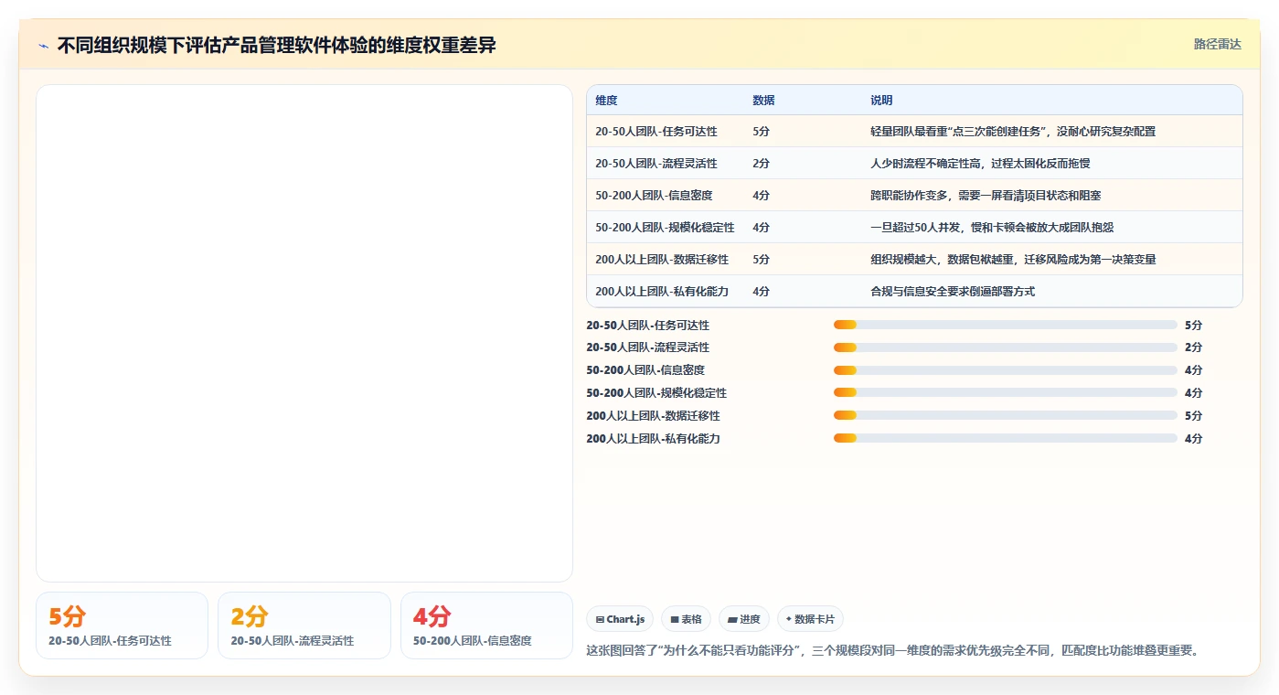Click progress label 20-50人团队-任务可达性
The width and height of the screenshot is (1279, 695).
pyautogui.click(x=647, y=326)
